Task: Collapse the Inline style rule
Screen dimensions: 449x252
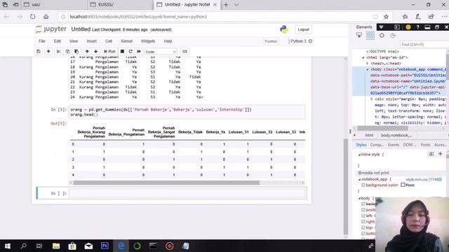Action: tap(359, 155)
